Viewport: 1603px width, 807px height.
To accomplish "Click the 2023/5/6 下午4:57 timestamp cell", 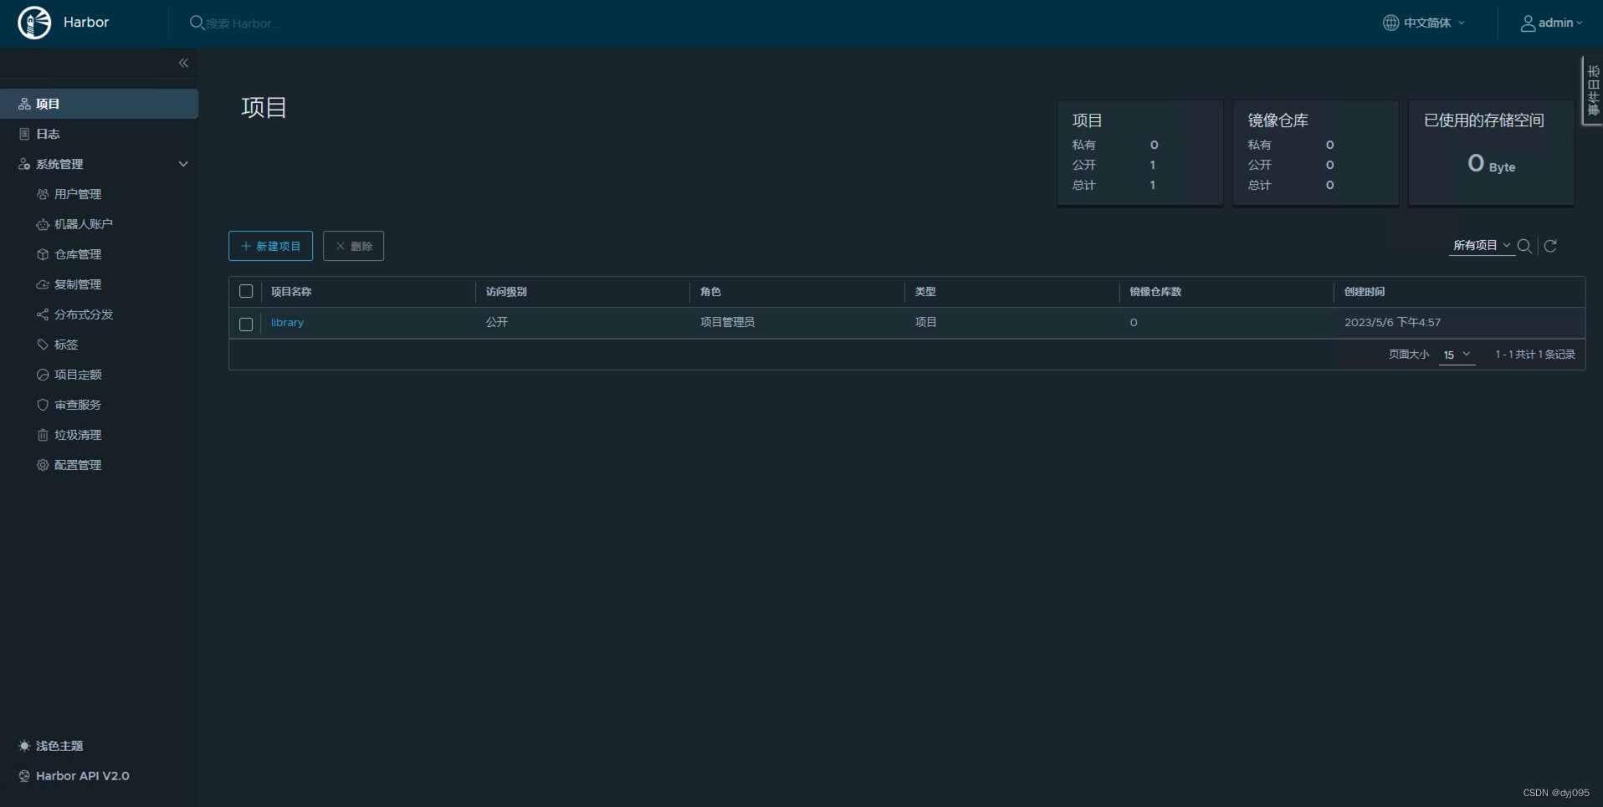I will [1392, 322].
